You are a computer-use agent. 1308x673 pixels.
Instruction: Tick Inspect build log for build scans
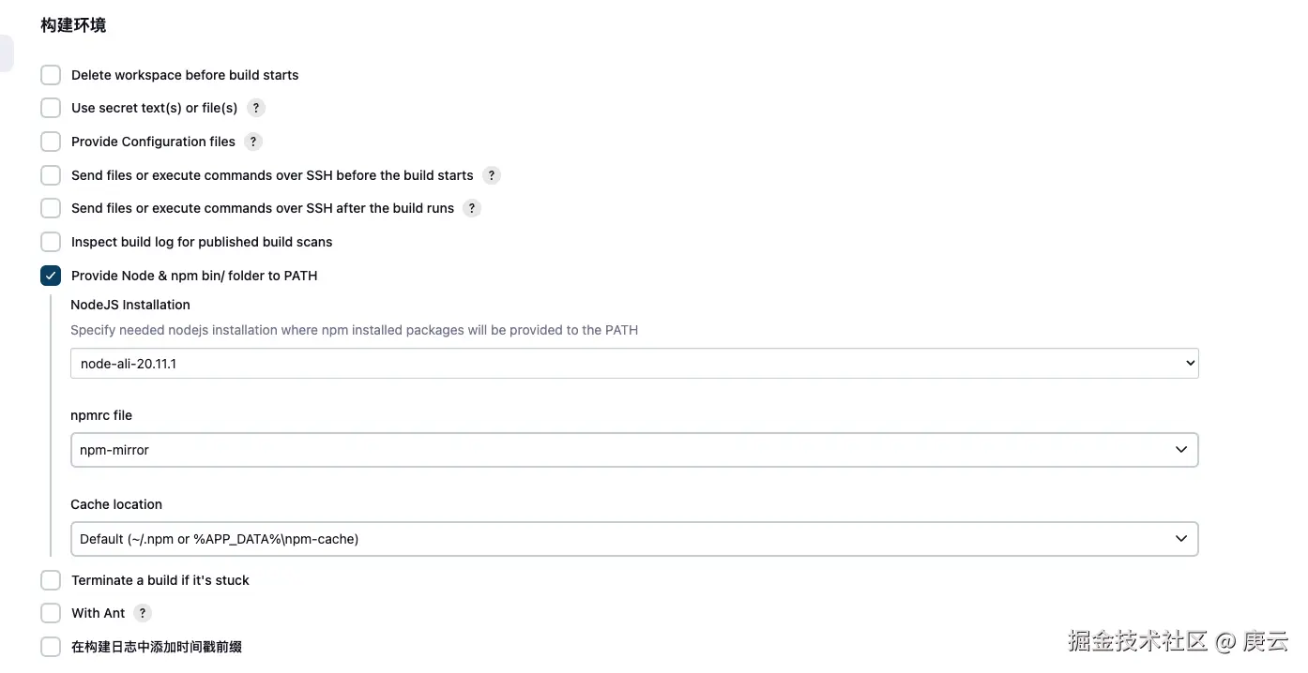(51, 242)
